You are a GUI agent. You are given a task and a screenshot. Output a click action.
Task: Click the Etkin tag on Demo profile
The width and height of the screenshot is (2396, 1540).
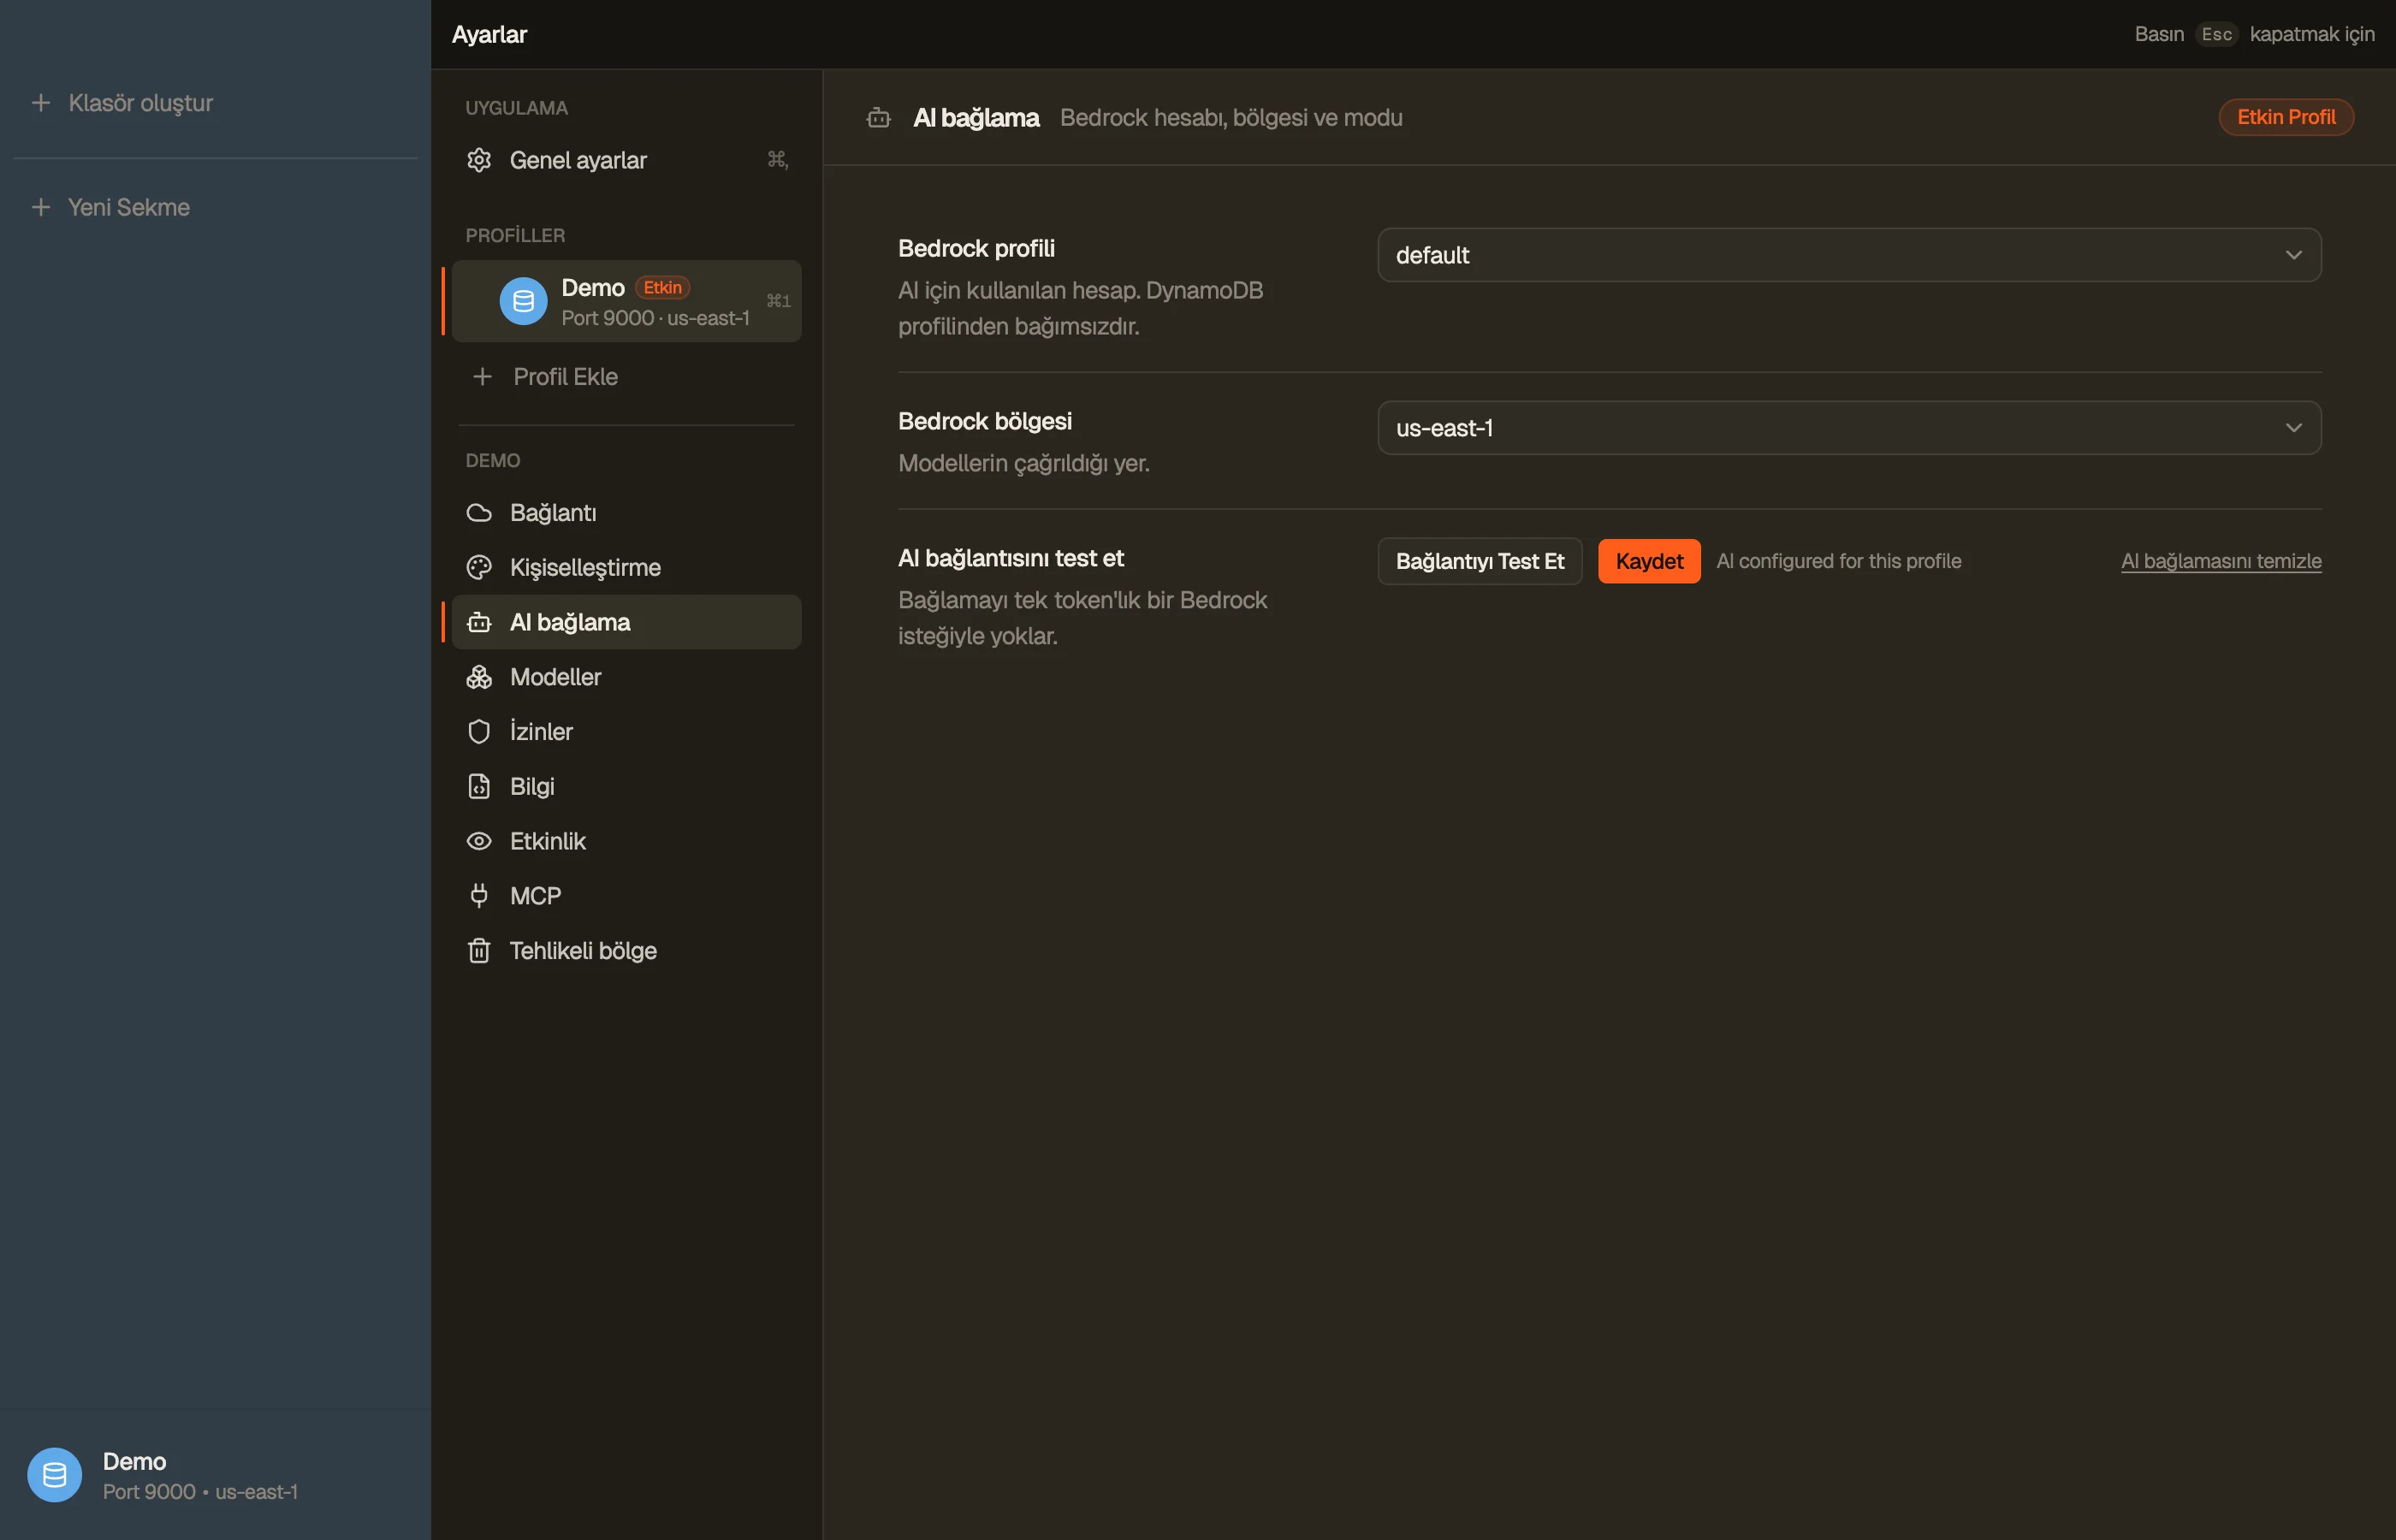[662, 288]
